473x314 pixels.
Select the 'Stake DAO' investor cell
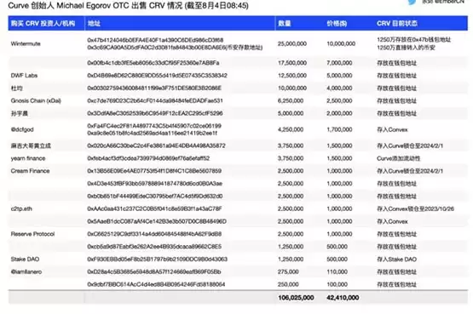point(25,260)
